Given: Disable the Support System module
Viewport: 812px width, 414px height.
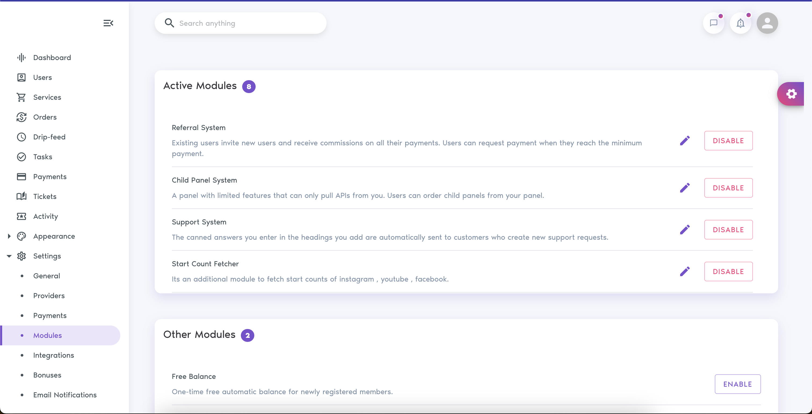Looking at the screenshot, I should pyautogui.click(x=728, y=230).
